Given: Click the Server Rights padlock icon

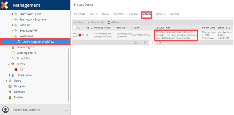Looking at the screenshot, I should pyautogui.click(x=13, y=47).
